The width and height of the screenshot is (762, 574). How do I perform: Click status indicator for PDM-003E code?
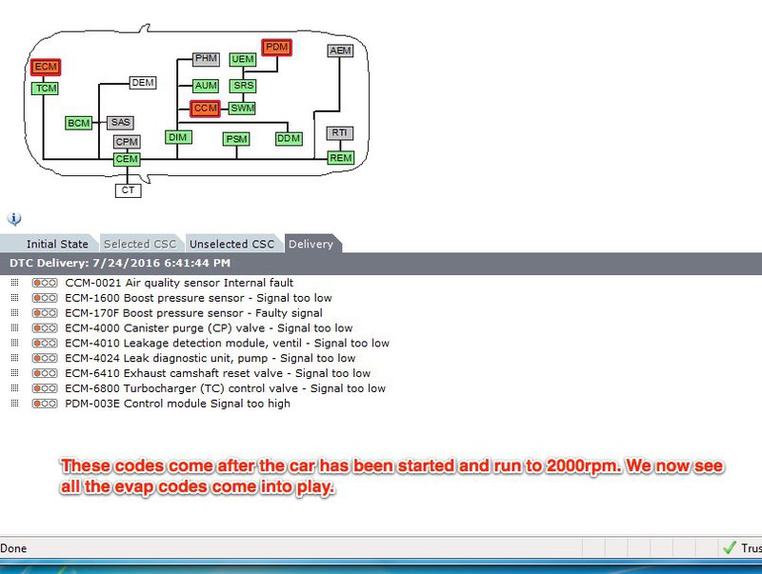point(45,404)
